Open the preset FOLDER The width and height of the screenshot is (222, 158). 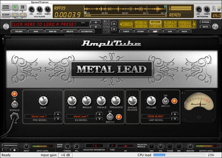coord(19,32)
